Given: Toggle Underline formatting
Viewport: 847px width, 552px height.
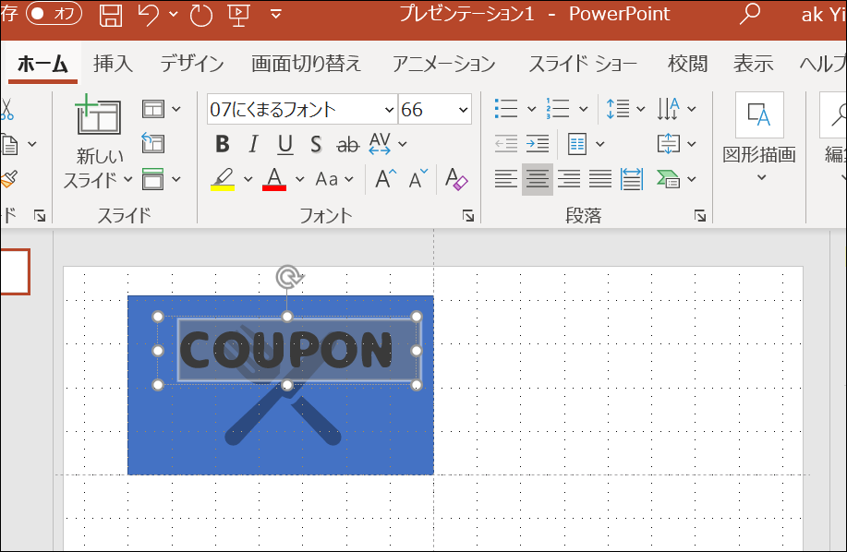Looking at the screenshot, I should pos(285,144).
